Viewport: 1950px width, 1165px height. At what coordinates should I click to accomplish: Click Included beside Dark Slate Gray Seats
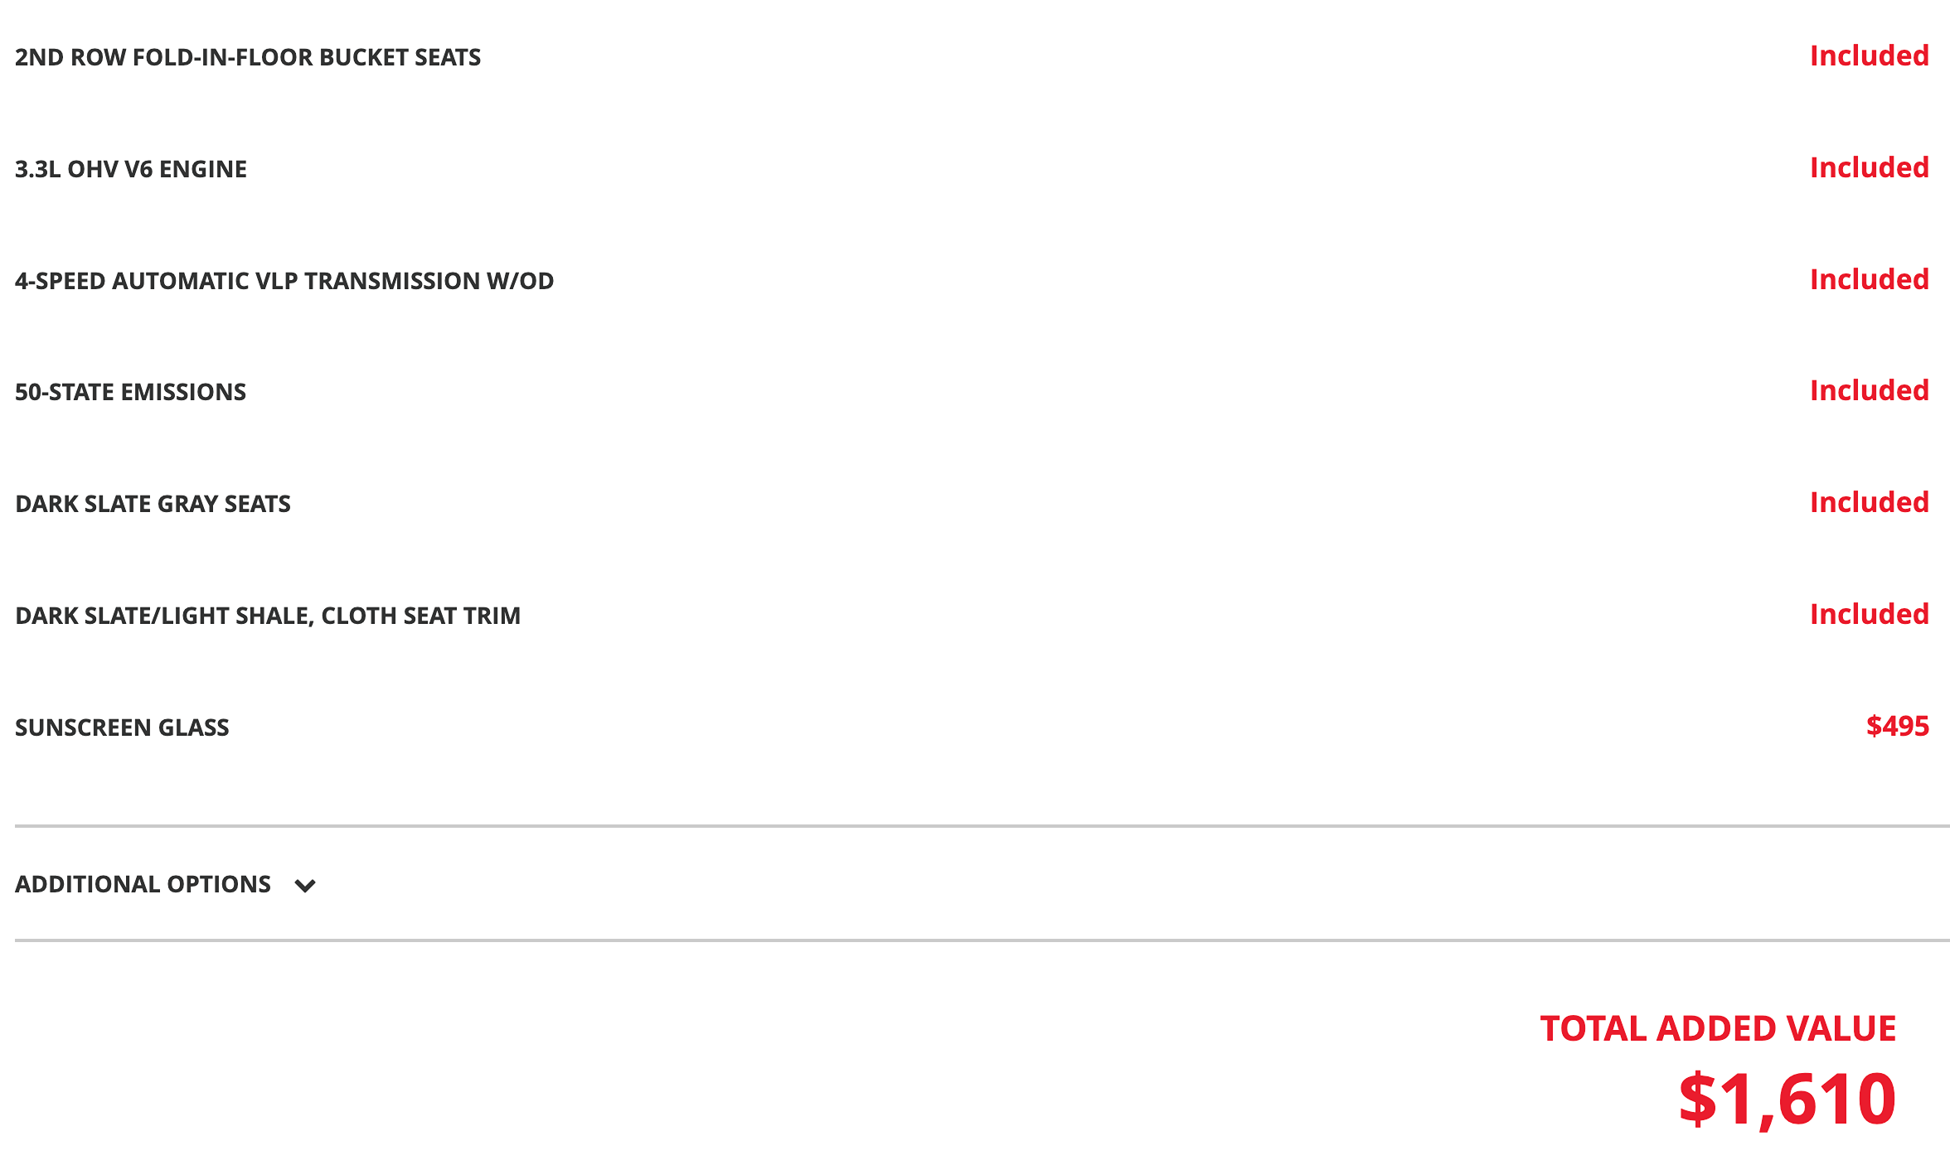(1869, 502)
